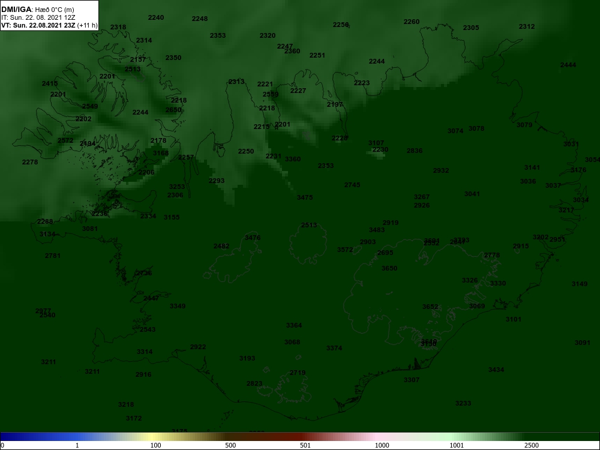Click the 3572 value
Viewport: 600px width, 450px height.
click(x=345, y=250)
